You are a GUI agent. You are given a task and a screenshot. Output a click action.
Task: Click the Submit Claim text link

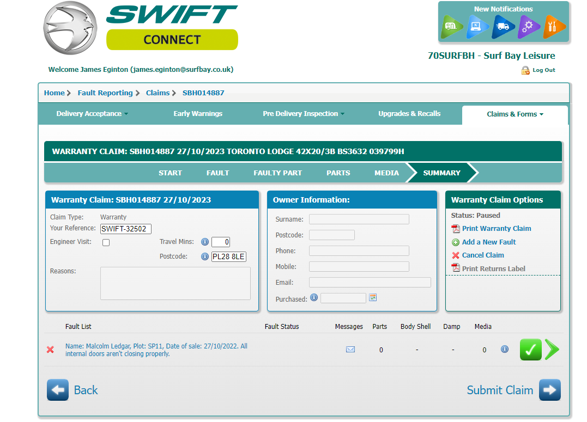coord(500,390)
